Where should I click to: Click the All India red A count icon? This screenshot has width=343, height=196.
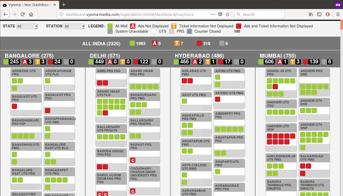tap(155, 43)
